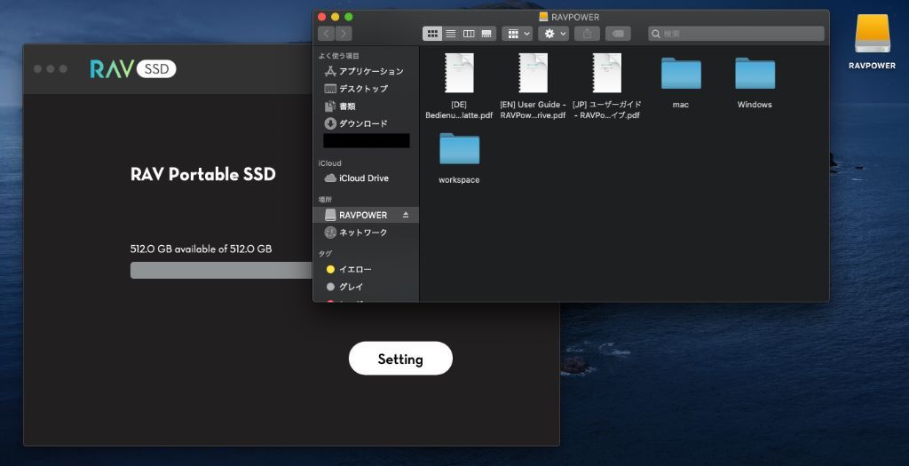Switch Finder to icon view

click(x=432, y=34)
